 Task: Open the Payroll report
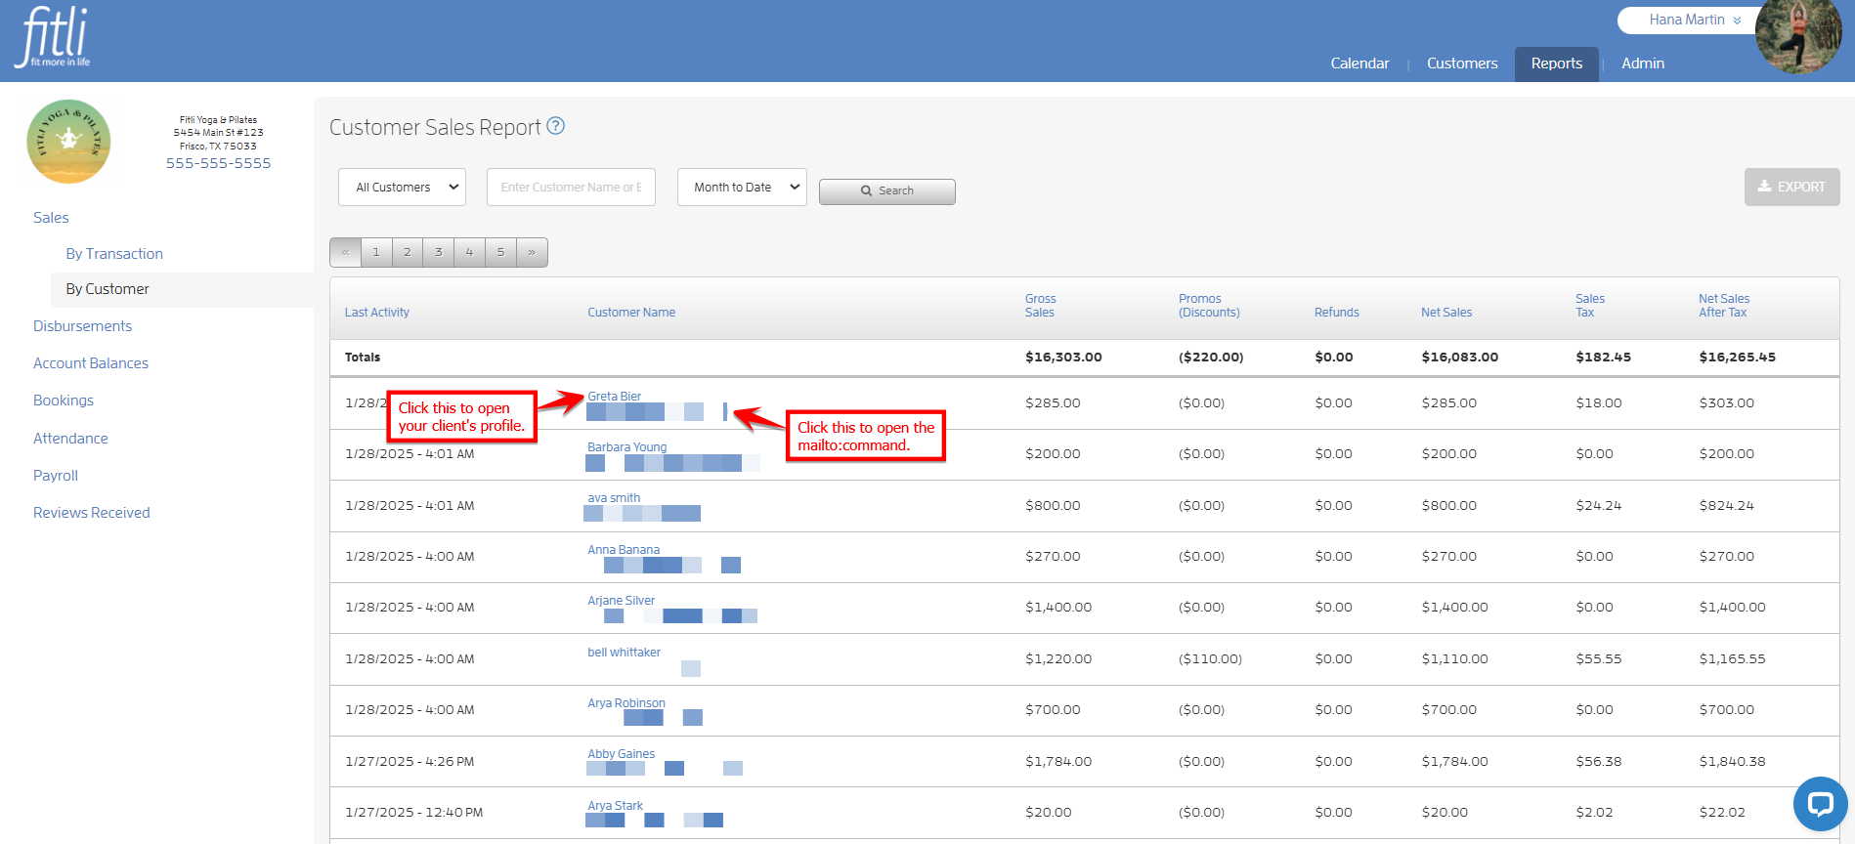(x=56, y=476)
